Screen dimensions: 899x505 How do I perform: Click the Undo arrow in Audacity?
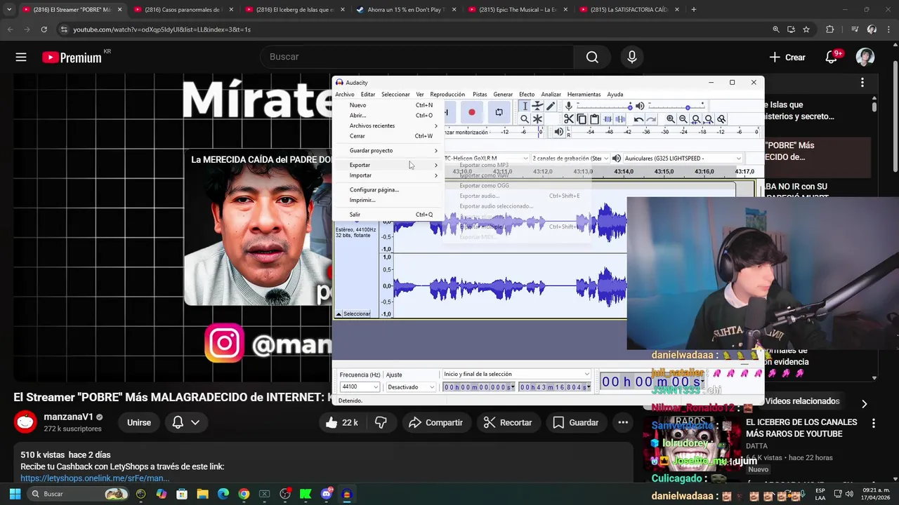638,119
